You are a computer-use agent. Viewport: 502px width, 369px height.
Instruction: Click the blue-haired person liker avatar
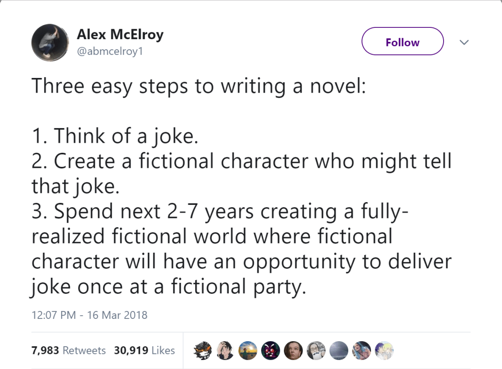(x=361, y=350)
